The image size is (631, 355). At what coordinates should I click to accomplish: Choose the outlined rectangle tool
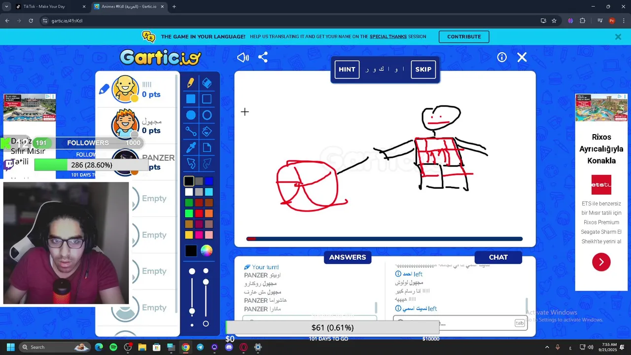pyautogui.click(x=207, y=99)
